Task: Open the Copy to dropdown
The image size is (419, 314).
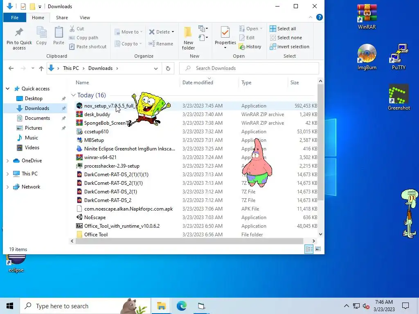Action: point(128,43)
